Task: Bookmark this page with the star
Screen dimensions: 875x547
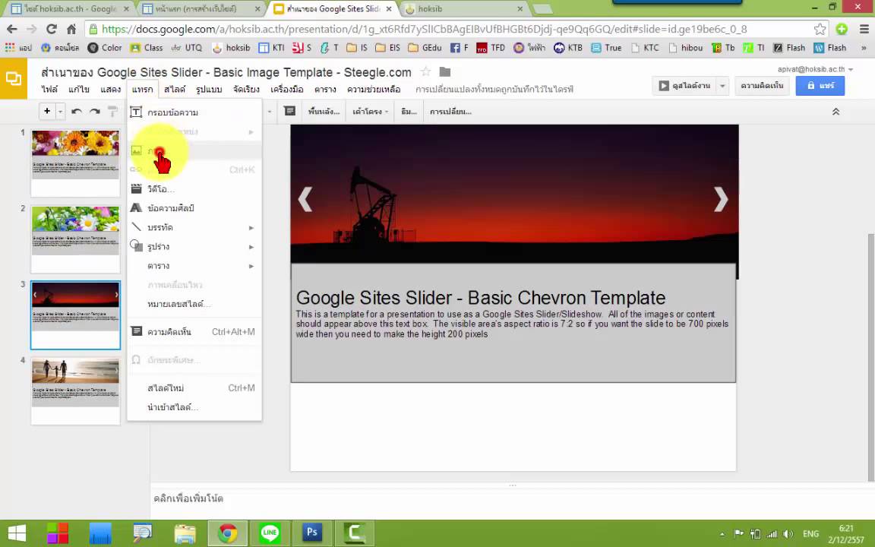Action: (x=820, y=29)
